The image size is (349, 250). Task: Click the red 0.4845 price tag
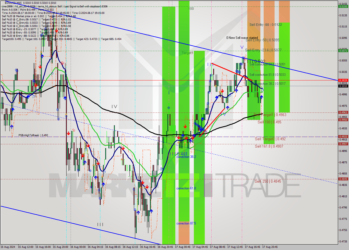tap(343, 179)
